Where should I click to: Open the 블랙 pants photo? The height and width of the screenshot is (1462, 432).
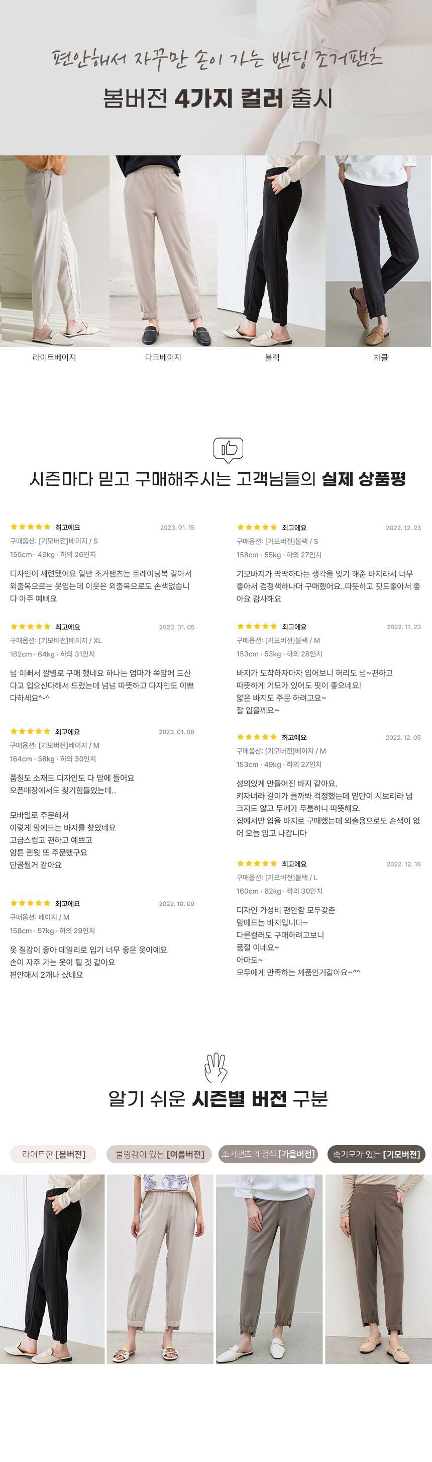pos(272,251)
